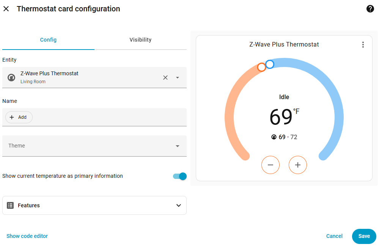Click the Features list icon
This screenshot has width=379, height=247.
click(10, 205)
